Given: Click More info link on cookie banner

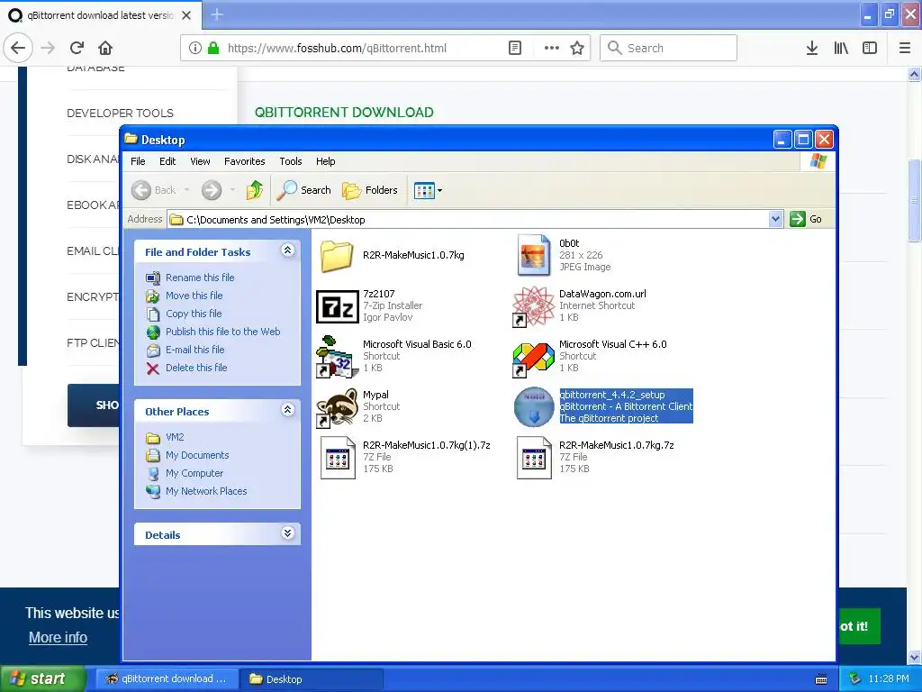Looking at the screenshot, I should click(58, 637).
